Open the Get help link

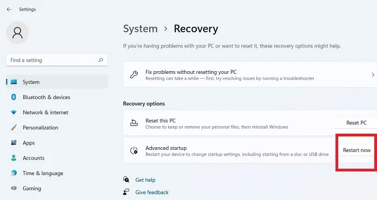(x=145, y=180)
